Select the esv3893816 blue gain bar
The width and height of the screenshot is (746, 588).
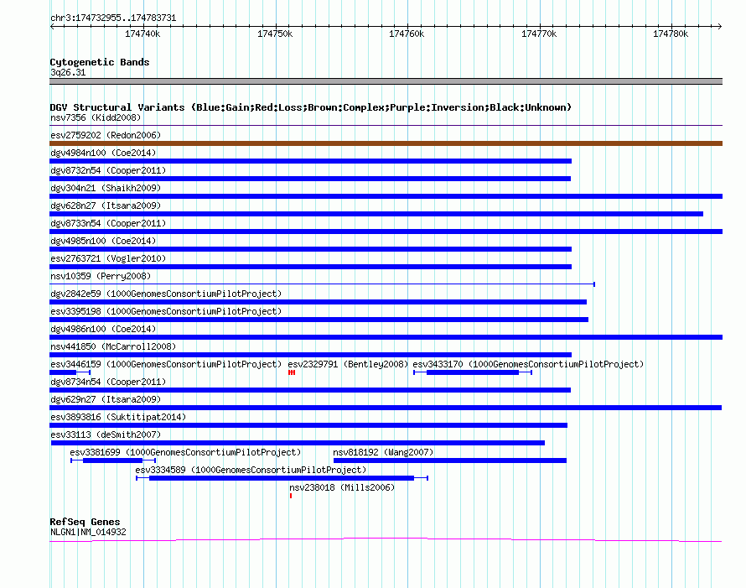[308, 425]
